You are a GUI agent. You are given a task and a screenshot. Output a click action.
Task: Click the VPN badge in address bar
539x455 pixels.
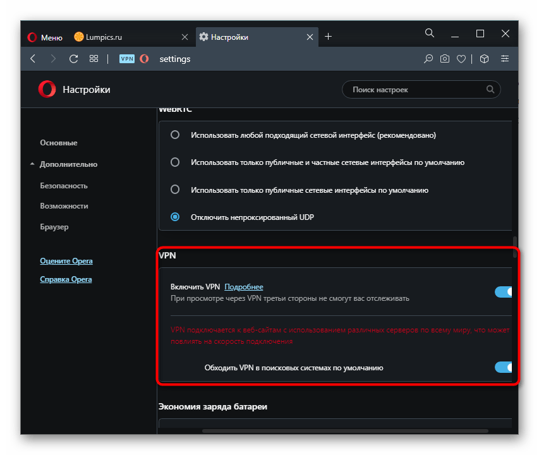[x=127, y=59]
